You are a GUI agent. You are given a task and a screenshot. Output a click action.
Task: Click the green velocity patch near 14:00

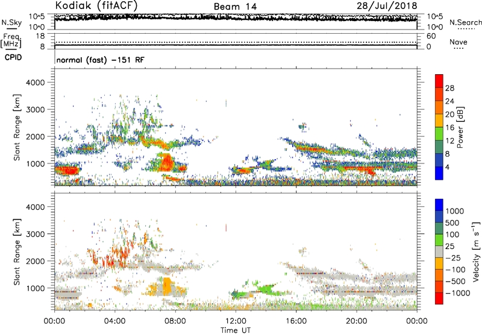tap(266, 289)
